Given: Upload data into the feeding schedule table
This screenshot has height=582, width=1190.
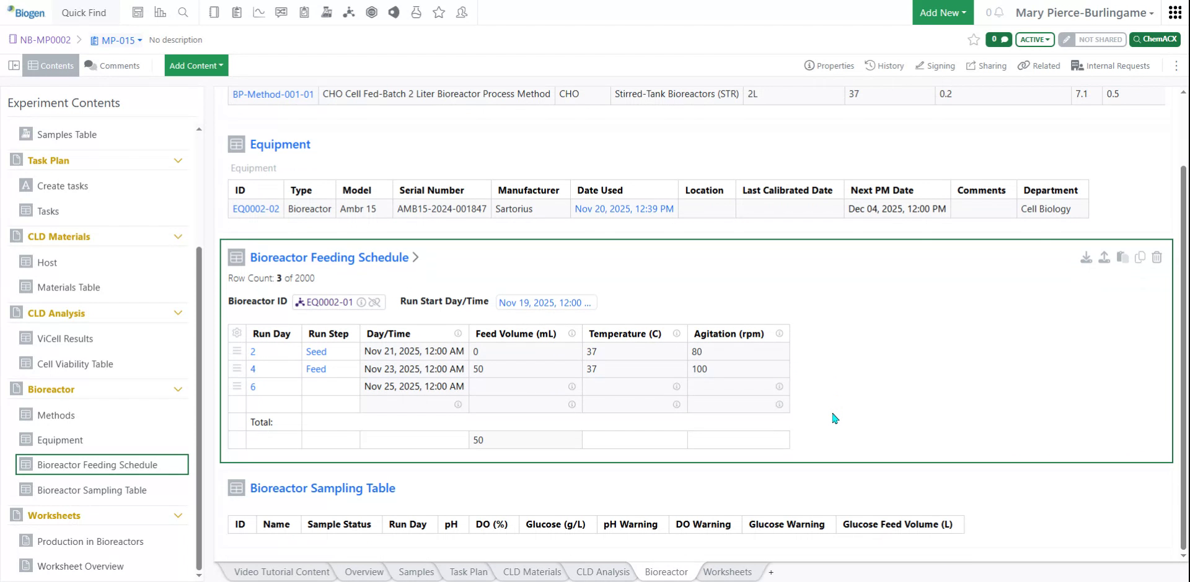Looking at the screenshot, I should [1104, 258].
